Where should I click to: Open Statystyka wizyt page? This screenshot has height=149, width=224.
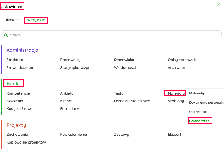tap(75, 68)
